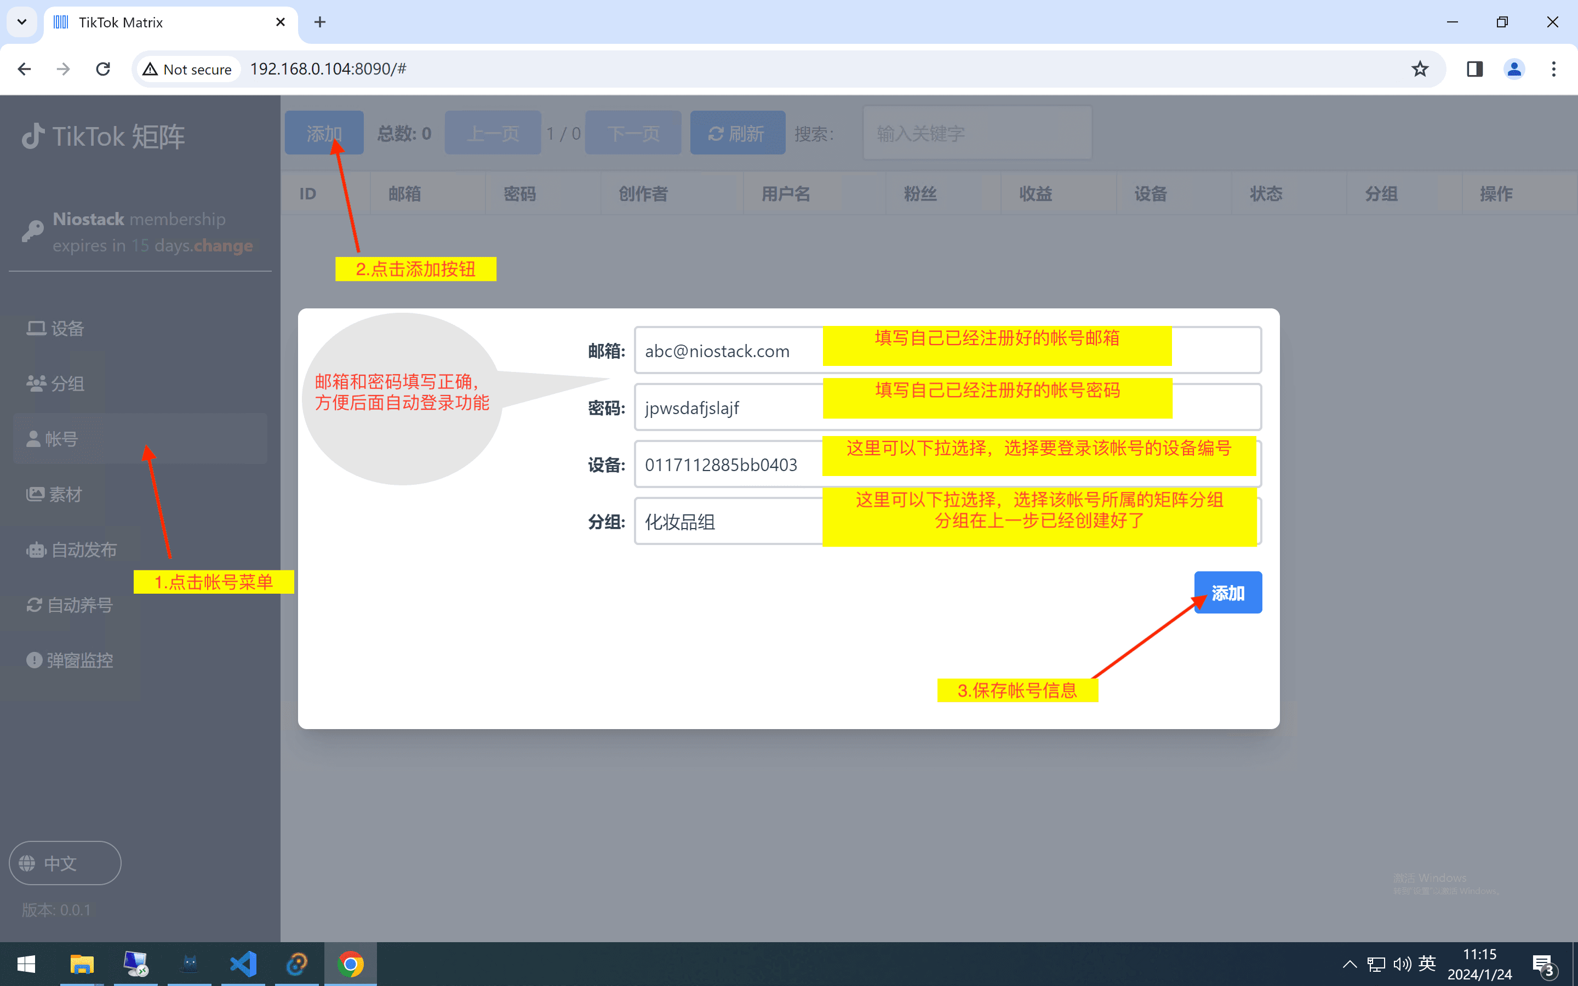The height and width of the screenshot is (986, 1578).
Task: Click the 版本: 0.0.1 version text
Action: pyautogui.click(x=56, y=910)
